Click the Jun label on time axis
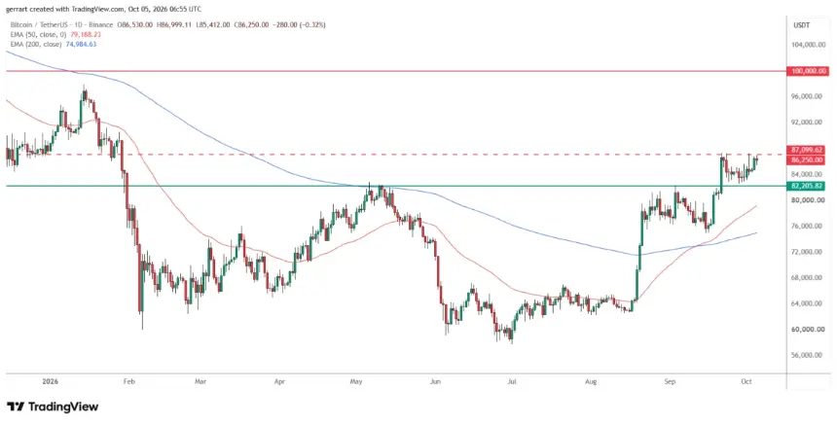This screenshot has height=424, width=837. pos(436,382)
